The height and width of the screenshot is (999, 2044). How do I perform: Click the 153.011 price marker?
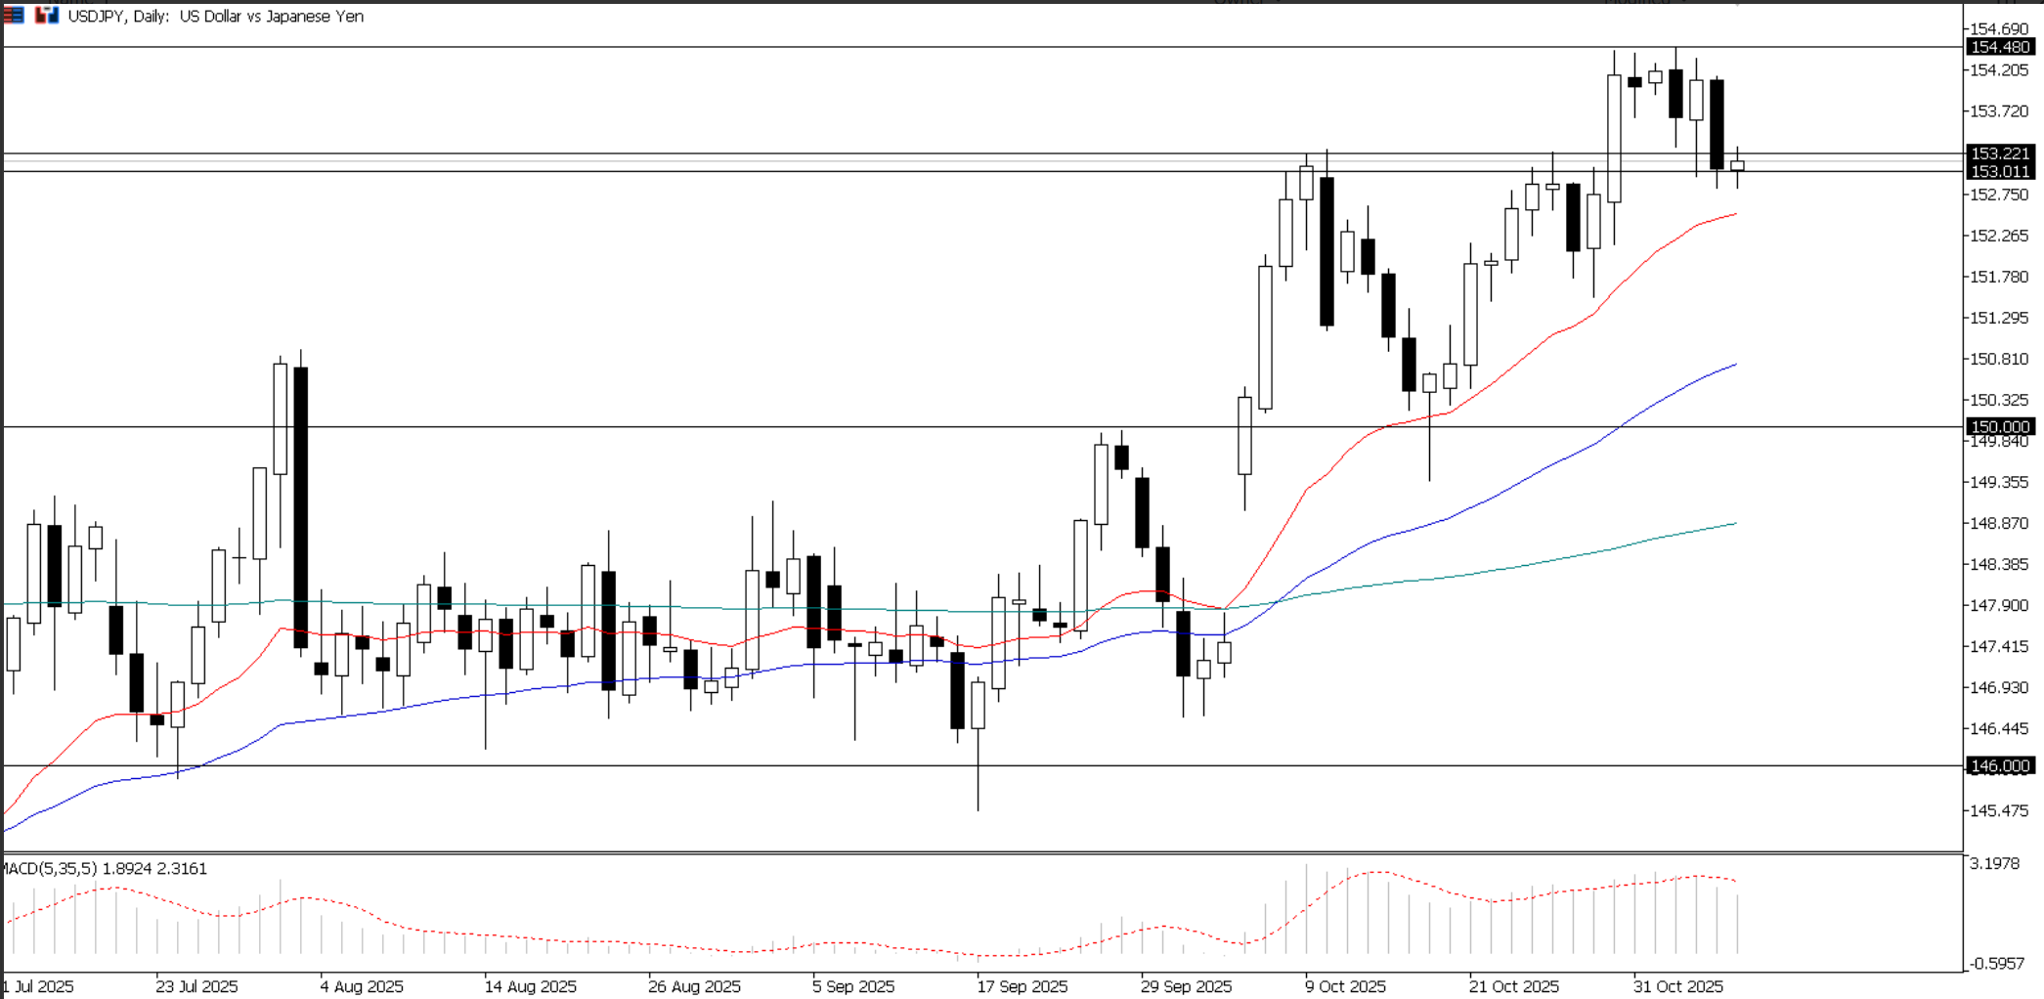pyautogui.click(x=2001, y=172)
